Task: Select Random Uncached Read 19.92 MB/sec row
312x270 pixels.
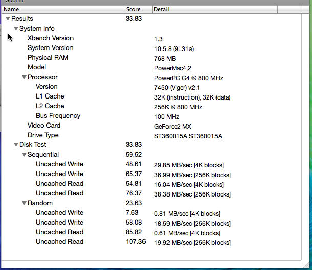Action: tap(151, 242)
